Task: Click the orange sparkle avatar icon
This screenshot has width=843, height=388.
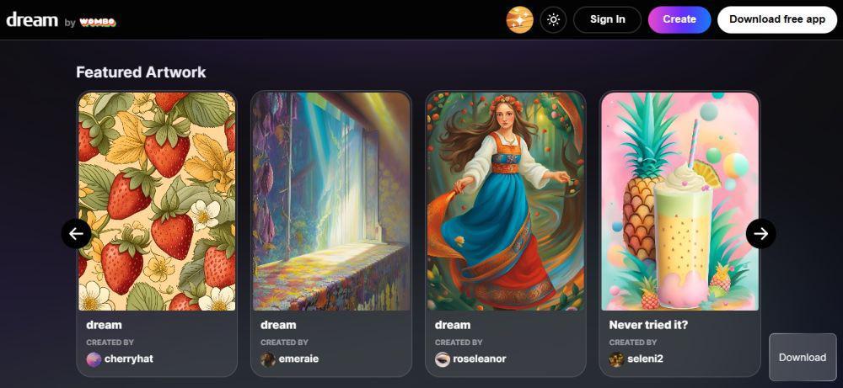Action: click(x=519, y=20)
